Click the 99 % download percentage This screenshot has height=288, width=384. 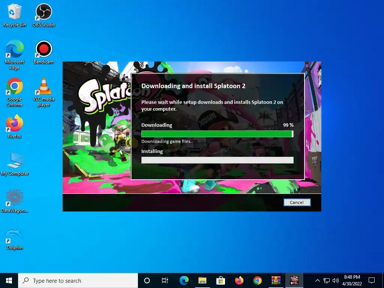tap(288, 125)
